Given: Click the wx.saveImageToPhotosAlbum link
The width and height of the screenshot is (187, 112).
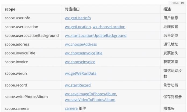Looking at the screenshot, I should [x=91, y=94].
